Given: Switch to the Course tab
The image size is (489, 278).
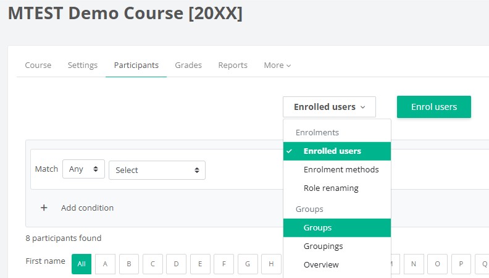Looking at the screenshot, I should (x=38, y=65).
